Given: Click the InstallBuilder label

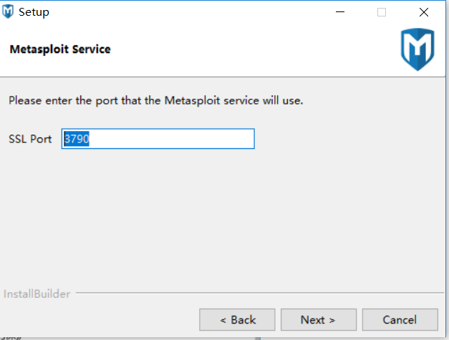Looking at the screenshot, I should click(x=37, y=294).
